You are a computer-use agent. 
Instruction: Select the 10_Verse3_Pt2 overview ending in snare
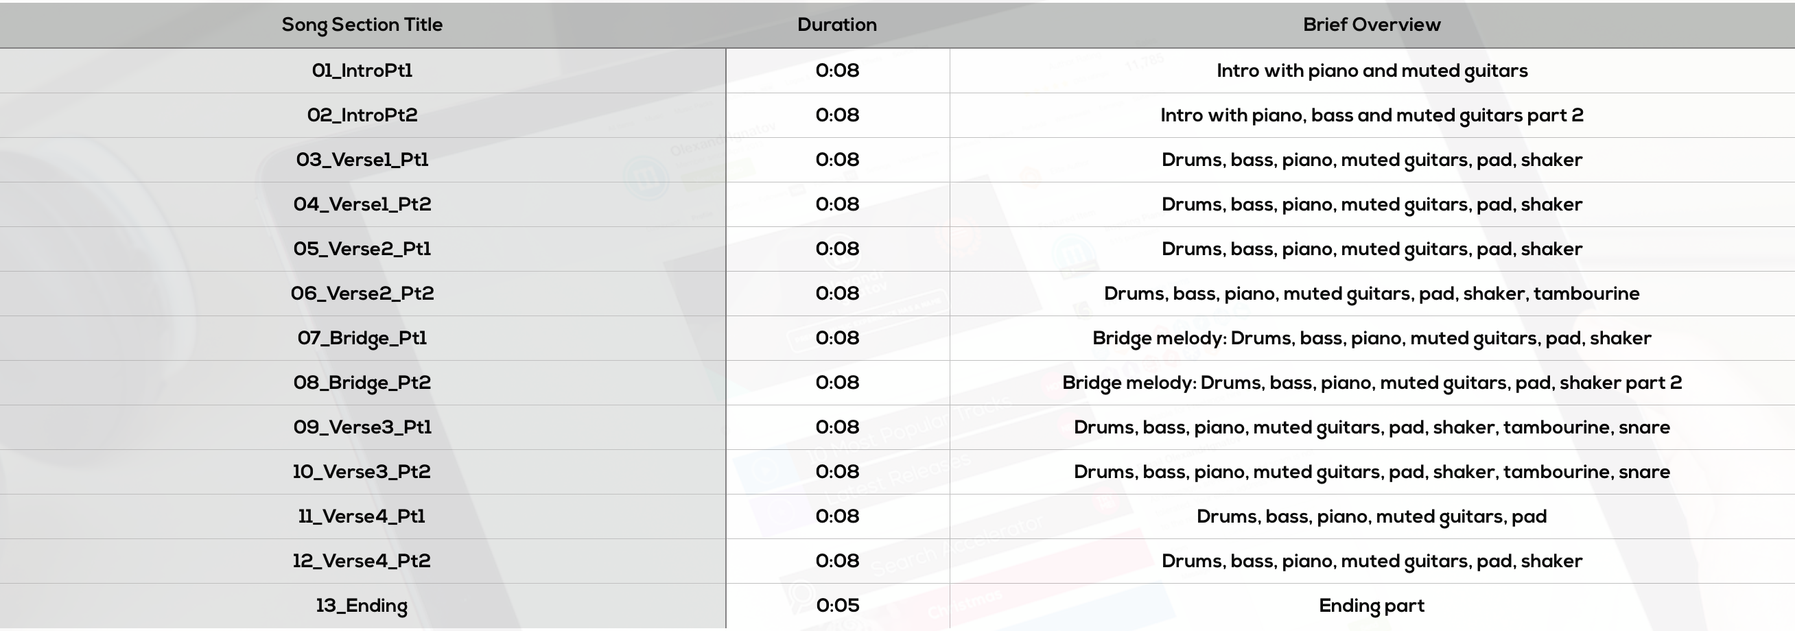(x=1372, y=472)
